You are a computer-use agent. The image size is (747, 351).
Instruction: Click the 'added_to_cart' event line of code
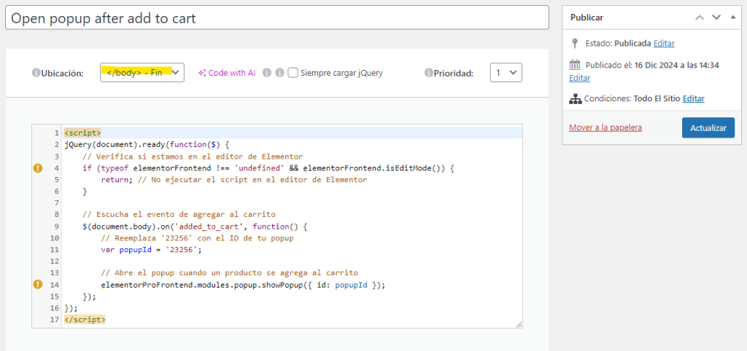[x=194, y=226]
